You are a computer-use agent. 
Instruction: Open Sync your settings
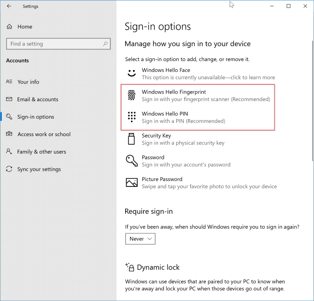tap(58, 169)
